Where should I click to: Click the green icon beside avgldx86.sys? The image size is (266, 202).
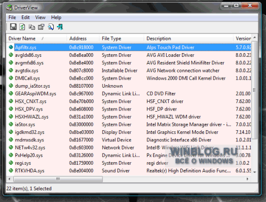[x=11, y=55]
